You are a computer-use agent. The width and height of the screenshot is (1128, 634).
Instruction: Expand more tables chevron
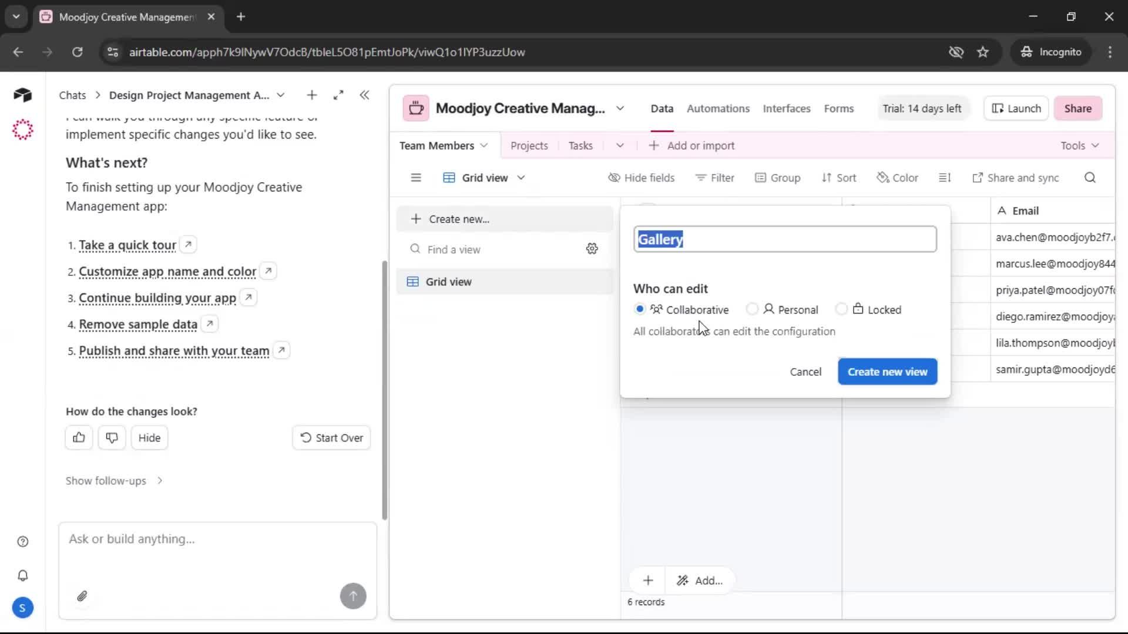(620, 146)
